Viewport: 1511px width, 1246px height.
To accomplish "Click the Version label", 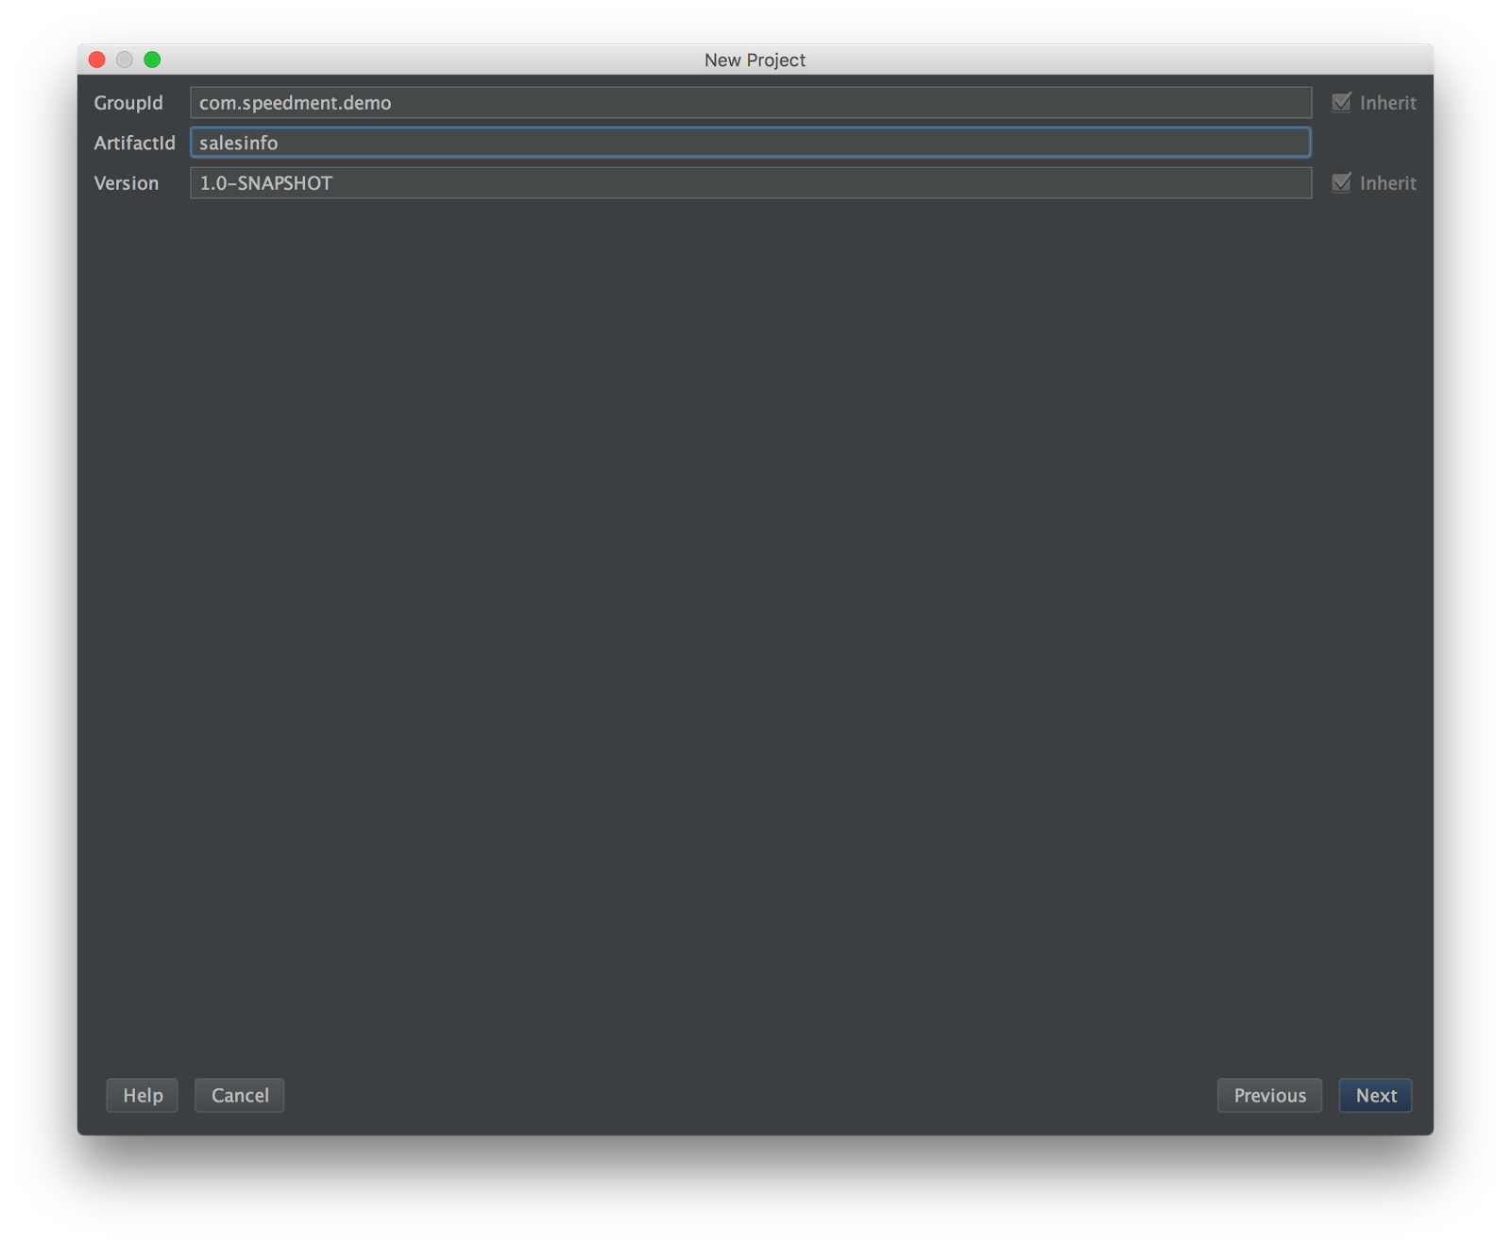I will point(127,183).
